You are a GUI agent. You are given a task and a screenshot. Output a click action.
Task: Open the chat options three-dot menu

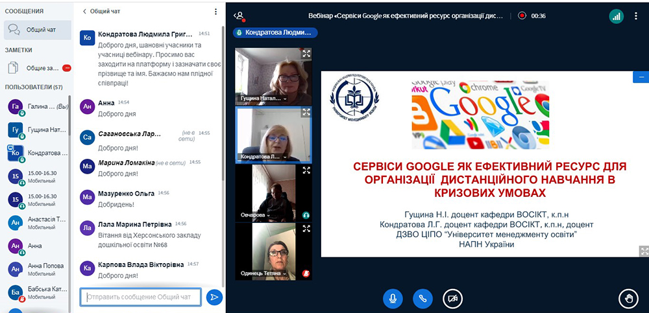tap(215, 12)
